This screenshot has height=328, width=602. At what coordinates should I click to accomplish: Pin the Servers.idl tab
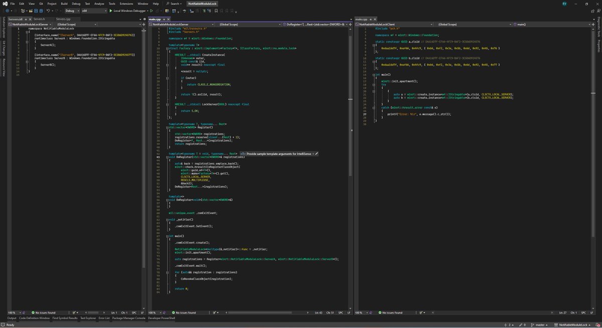[x=26, y=19]
